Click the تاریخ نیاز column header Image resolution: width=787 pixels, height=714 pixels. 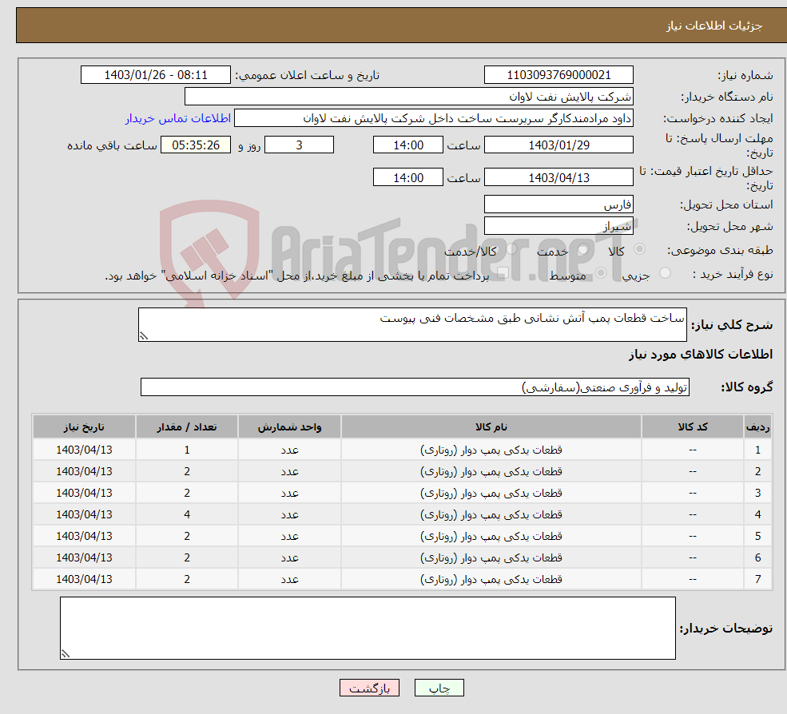(x=84, y=427)
